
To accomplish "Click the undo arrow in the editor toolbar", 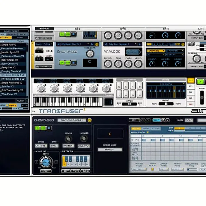I will click(x=143, y=120).
